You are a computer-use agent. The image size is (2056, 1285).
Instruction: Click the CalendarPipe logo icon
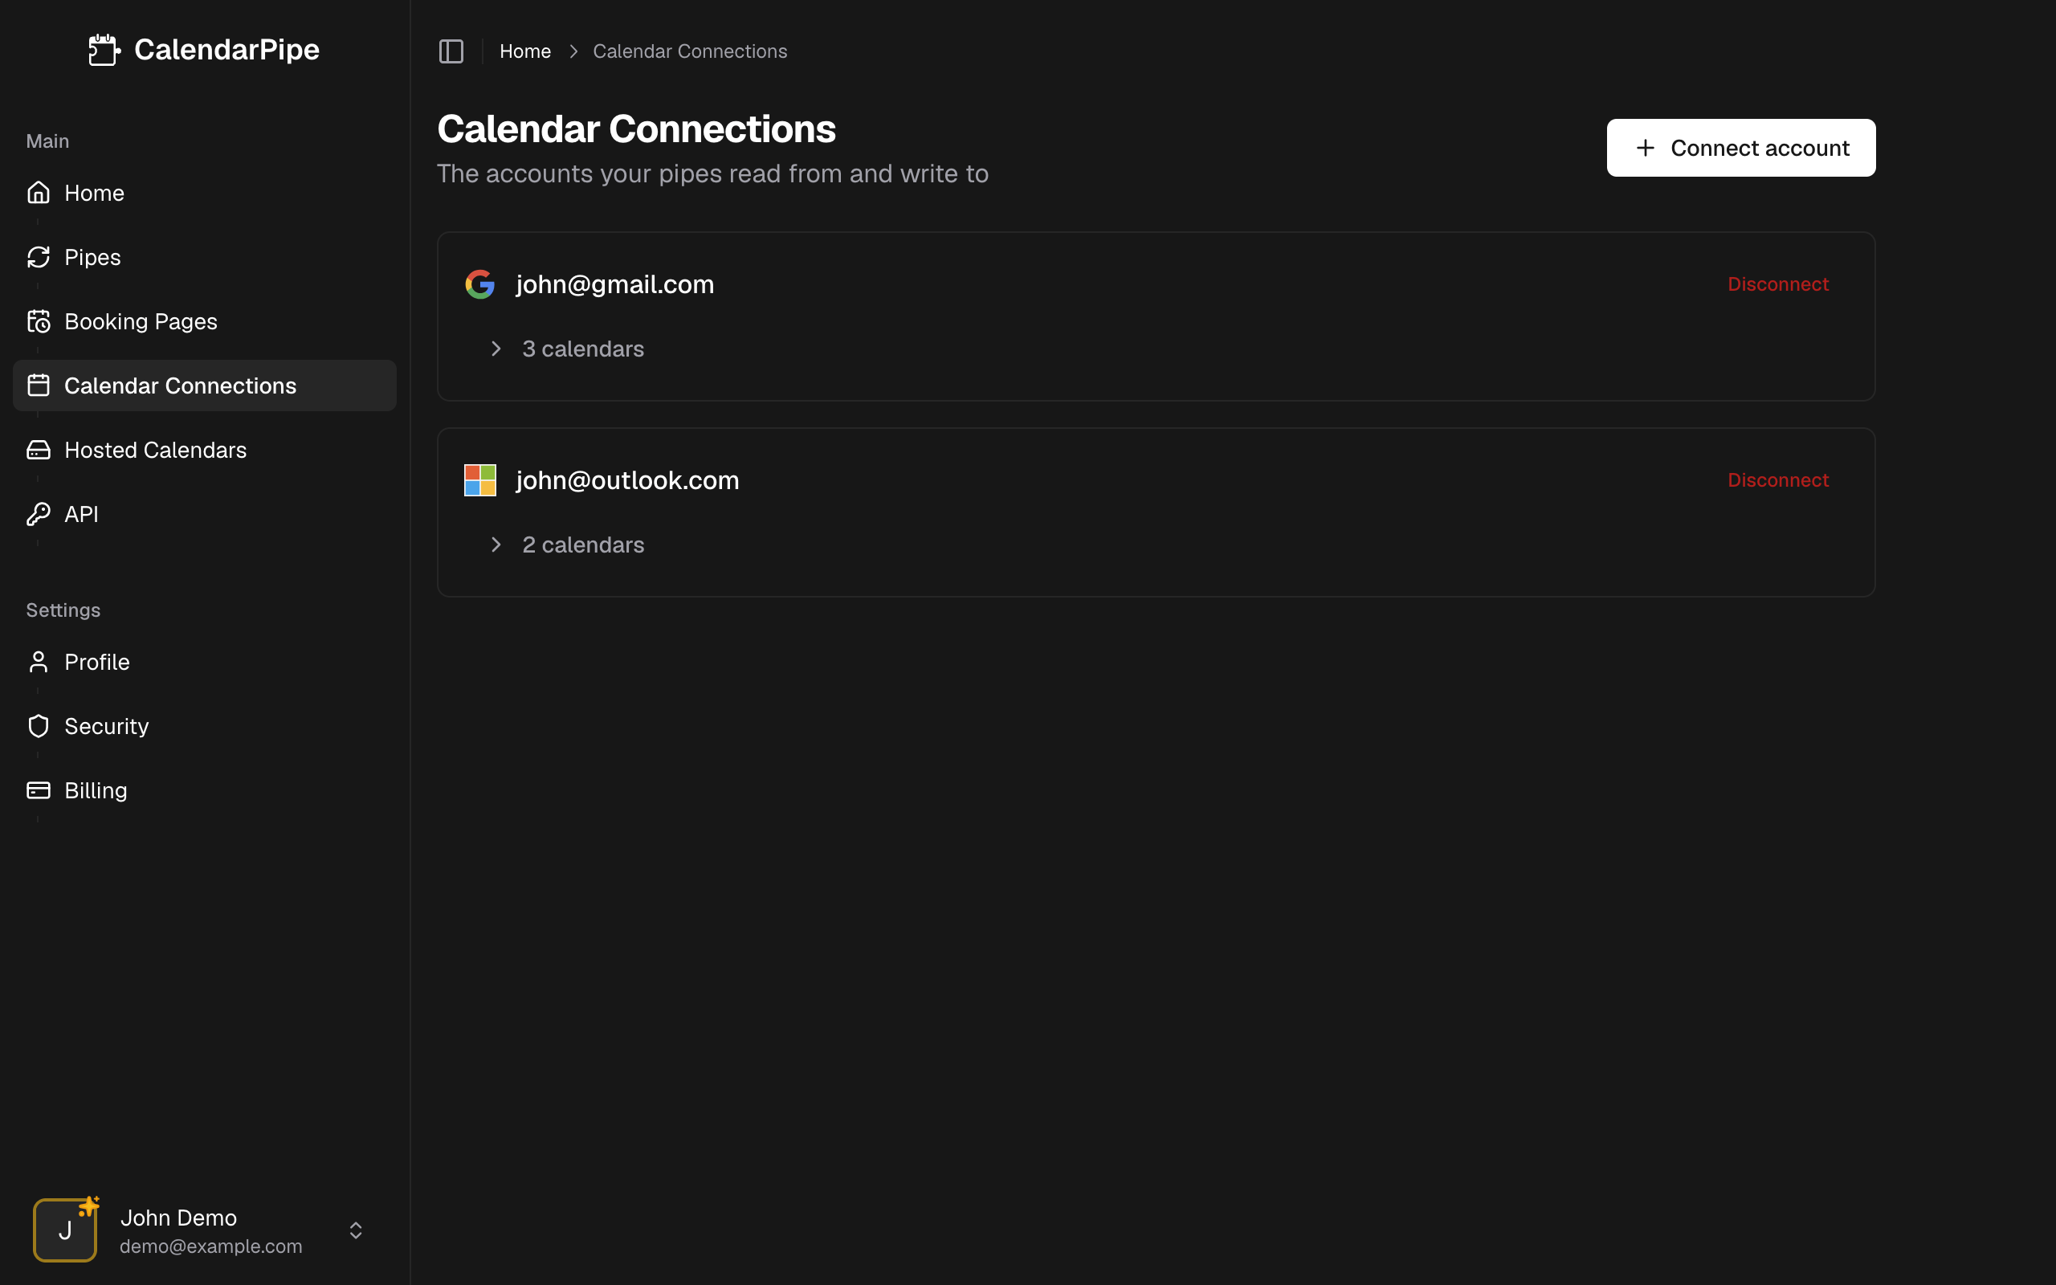tap(104, 50)
